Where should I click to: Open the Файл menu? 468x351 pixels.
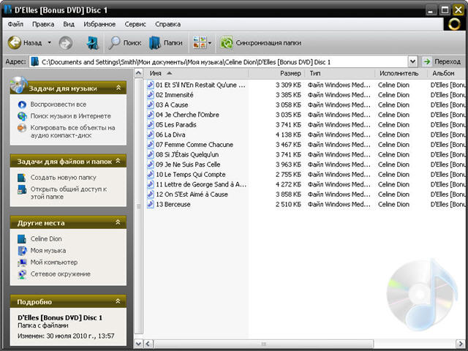(x=15, y=24)
